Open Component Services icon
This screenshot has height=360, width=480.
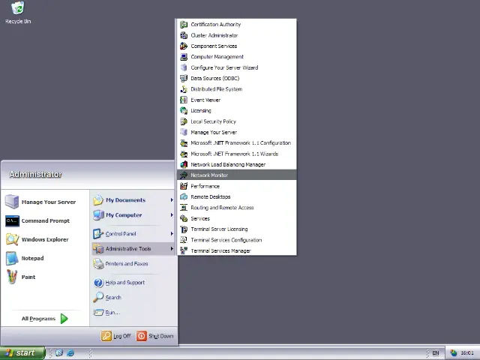[184, 46]
